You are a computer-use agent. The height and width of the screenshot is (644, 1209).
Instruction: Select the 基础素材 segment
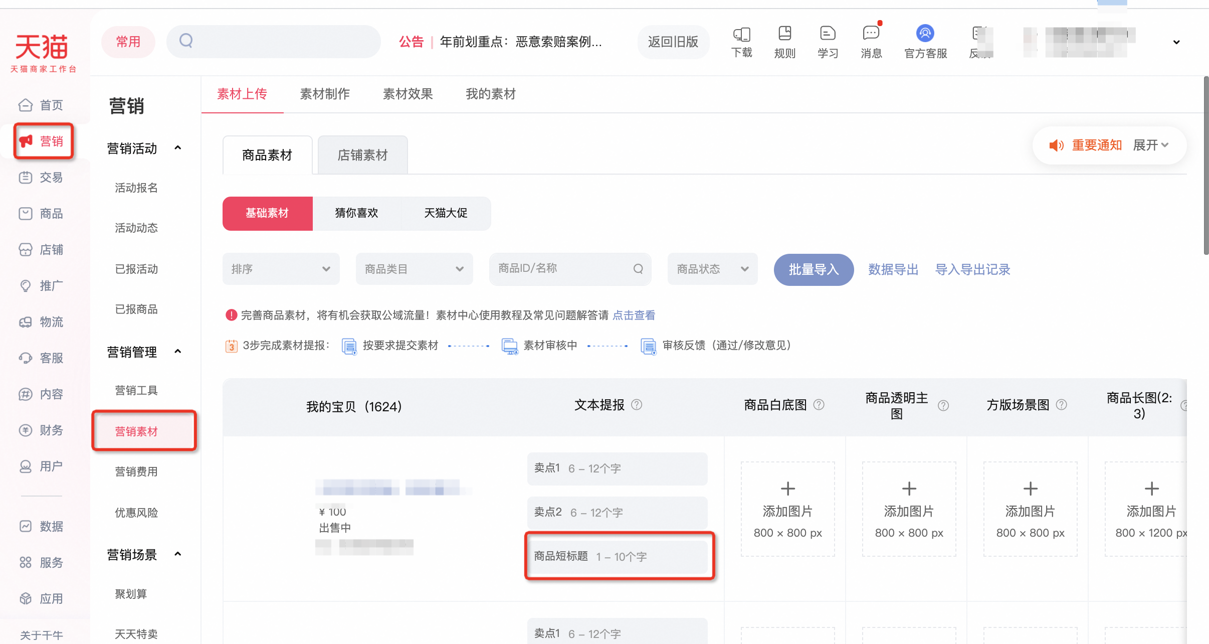[x=267, y=213]
